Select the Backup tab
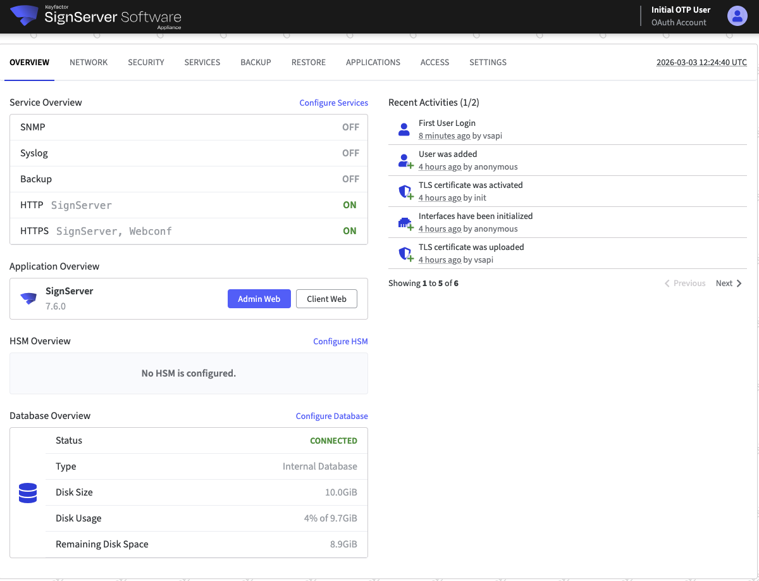This screenshot has width=759, height=581. (x=256, y=63)
